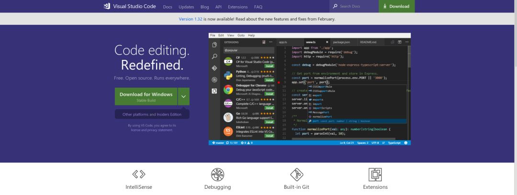Close the www.ts tab via its X
517x195 pixels.
pyautogui.click(x=327, y=42)
